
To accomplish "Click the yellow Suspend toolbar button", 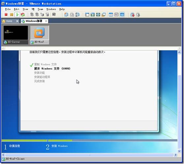I will 12,15.
